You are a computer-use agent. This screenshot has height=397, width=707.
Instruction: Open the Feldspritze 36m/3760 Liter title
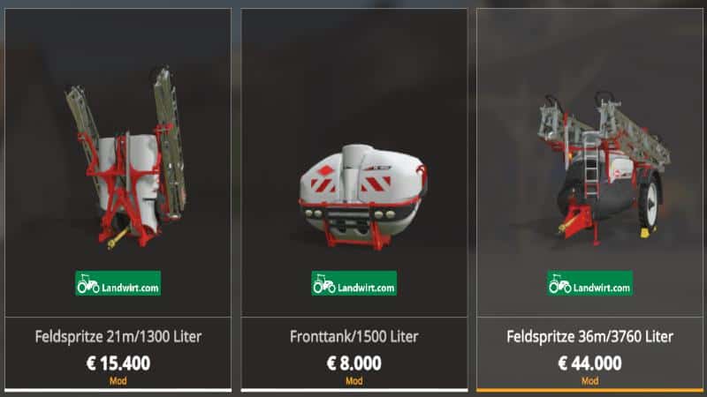[589, 336]
